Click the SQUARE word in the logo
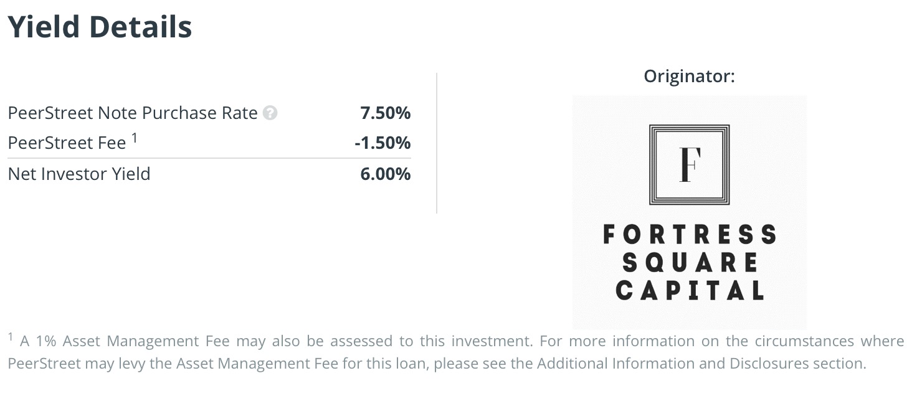This screenshot has width=922, height=396. 689,262
